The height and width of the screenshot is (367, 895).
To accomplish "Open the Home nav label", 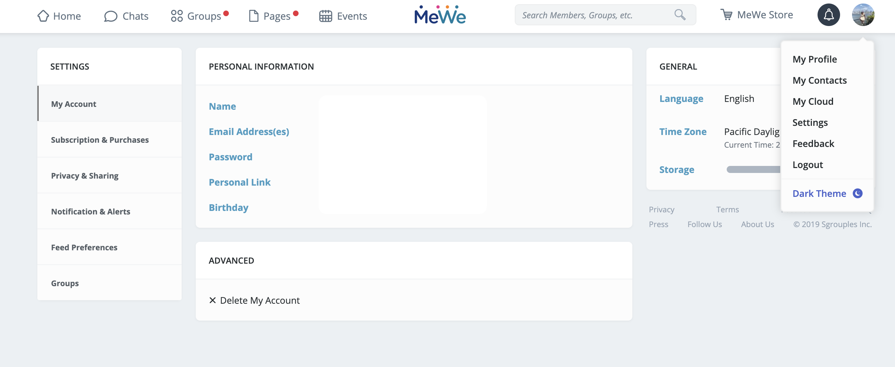I will 67,16.
